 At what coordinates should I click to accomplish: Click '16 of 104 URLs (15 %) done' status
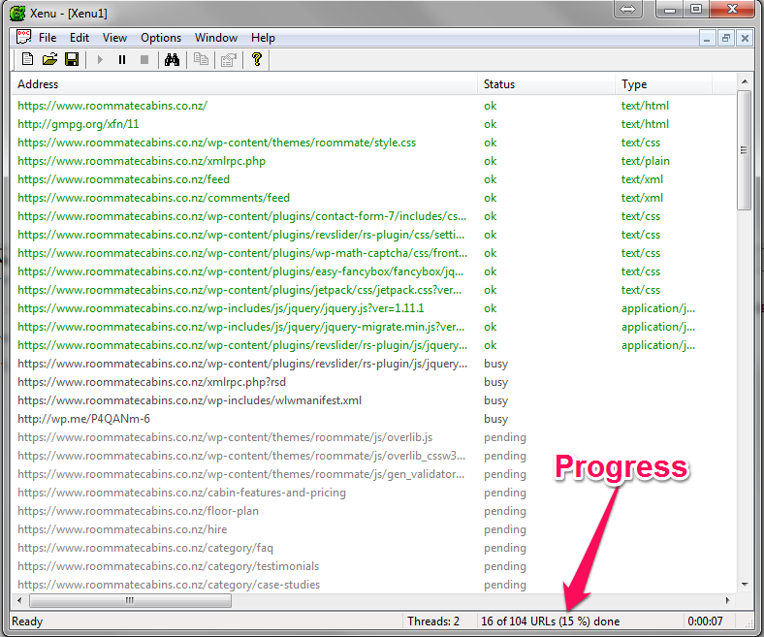550,621
